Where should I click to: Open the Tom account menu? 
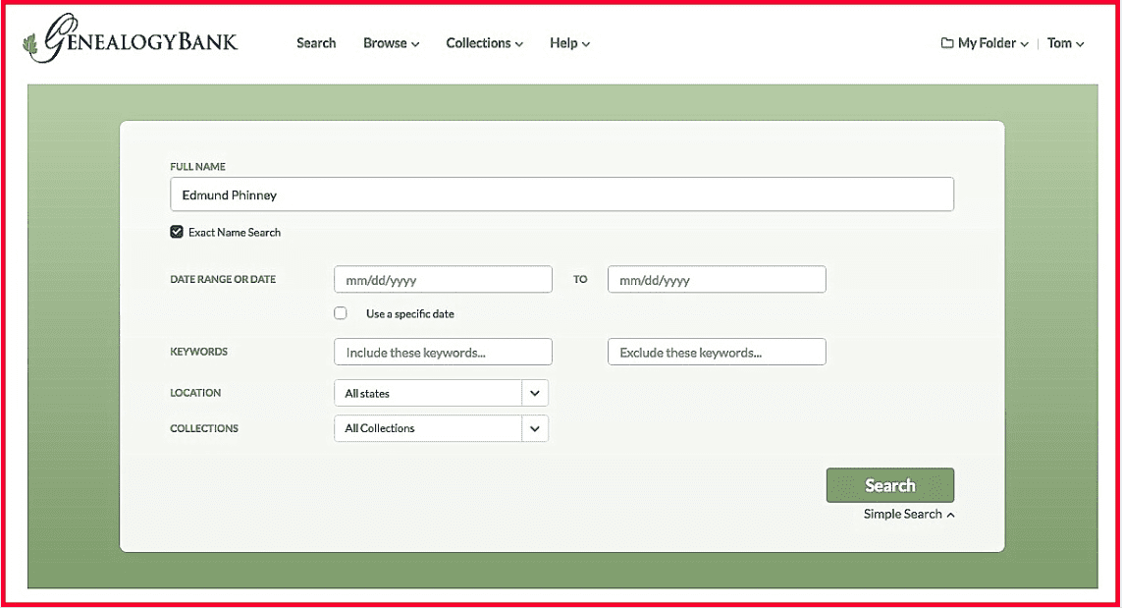(1065, 43)
